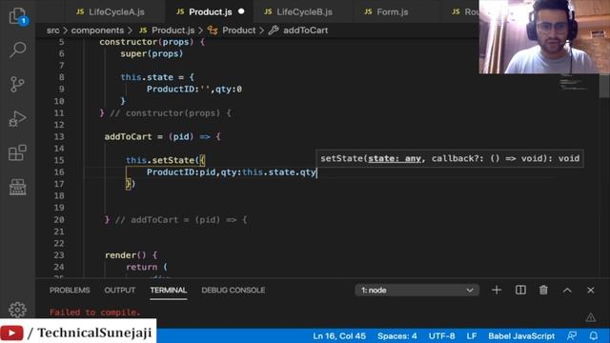Click the feedback icon in status bar
Screen dimensions: 610x343
[572, 335]
